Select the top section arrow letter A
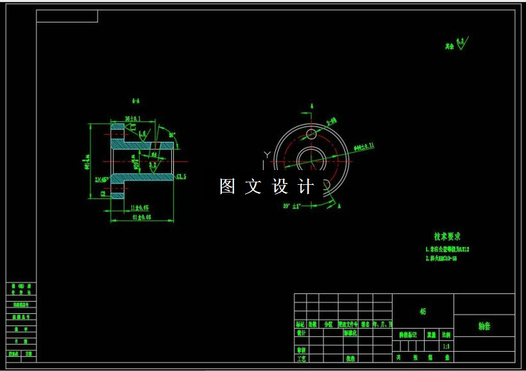Viewport: 526px width, 371px height. (x=312, y=106)
